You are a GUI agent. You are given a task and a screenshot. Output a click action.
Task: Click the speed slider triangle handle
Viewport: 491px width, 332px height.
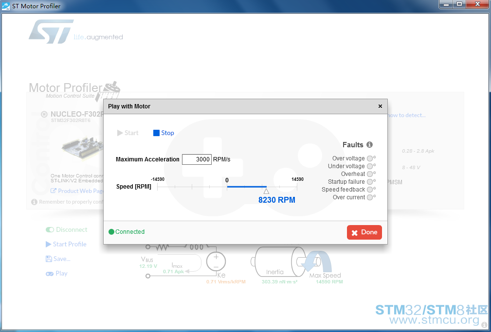[266, 191]
